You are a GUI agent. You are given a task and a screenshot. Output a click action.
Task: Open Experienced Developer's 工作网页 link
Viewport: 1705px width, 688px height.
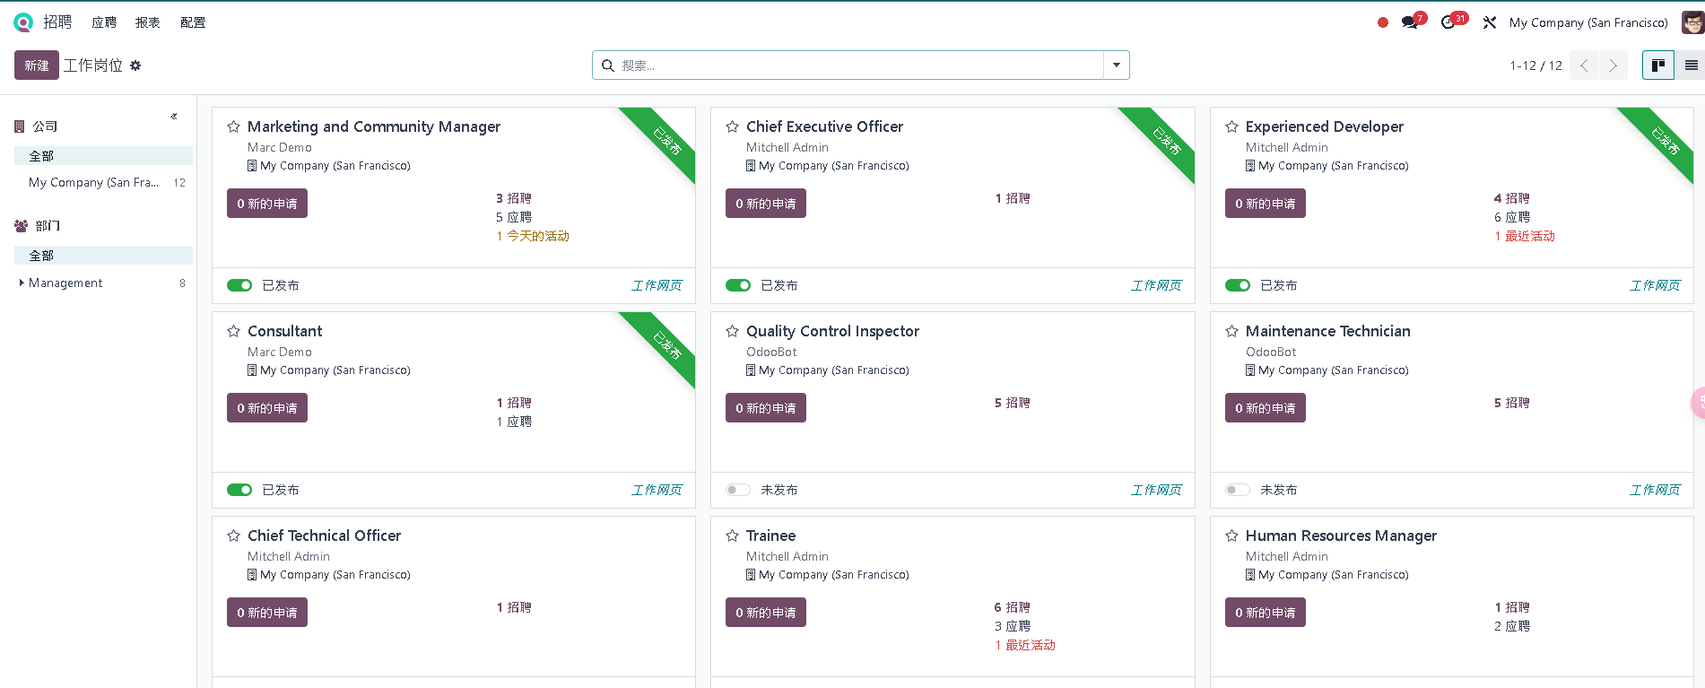click(1654, 285)
